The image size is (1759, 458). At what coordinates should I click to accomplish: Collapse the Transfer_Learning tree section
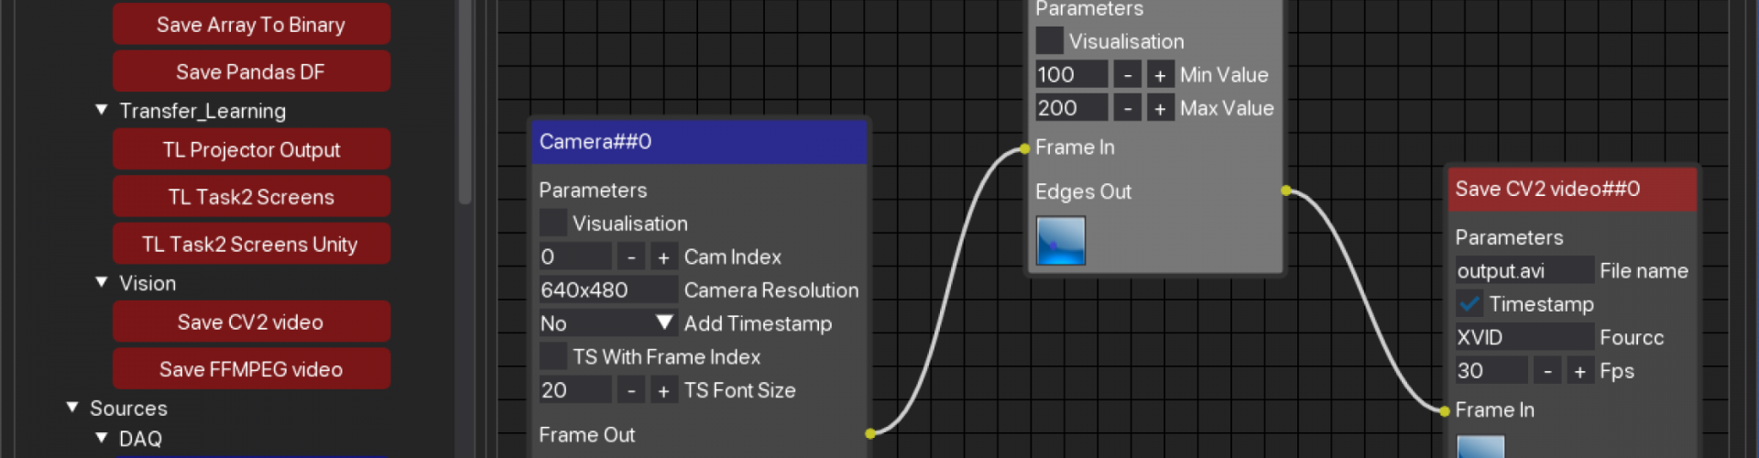(x=102, y=111)
